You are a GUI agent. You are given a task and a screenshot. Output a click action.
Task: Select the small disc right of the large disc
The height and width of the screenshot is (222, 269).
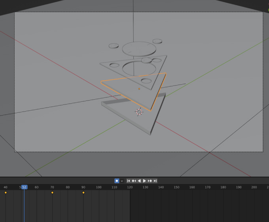tap(157, 41)
